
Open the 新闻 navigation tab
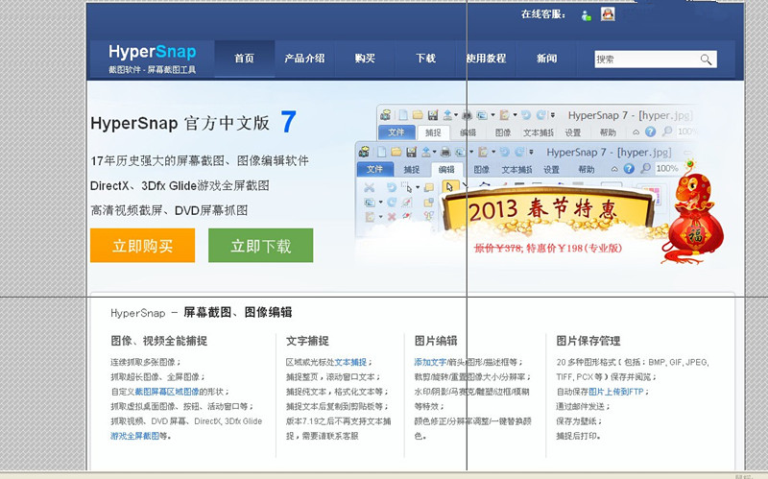tap(546, 59)
